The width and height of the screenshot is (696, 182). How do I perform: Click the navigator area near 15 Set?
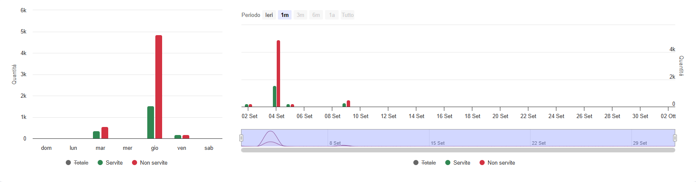point(437,138)
